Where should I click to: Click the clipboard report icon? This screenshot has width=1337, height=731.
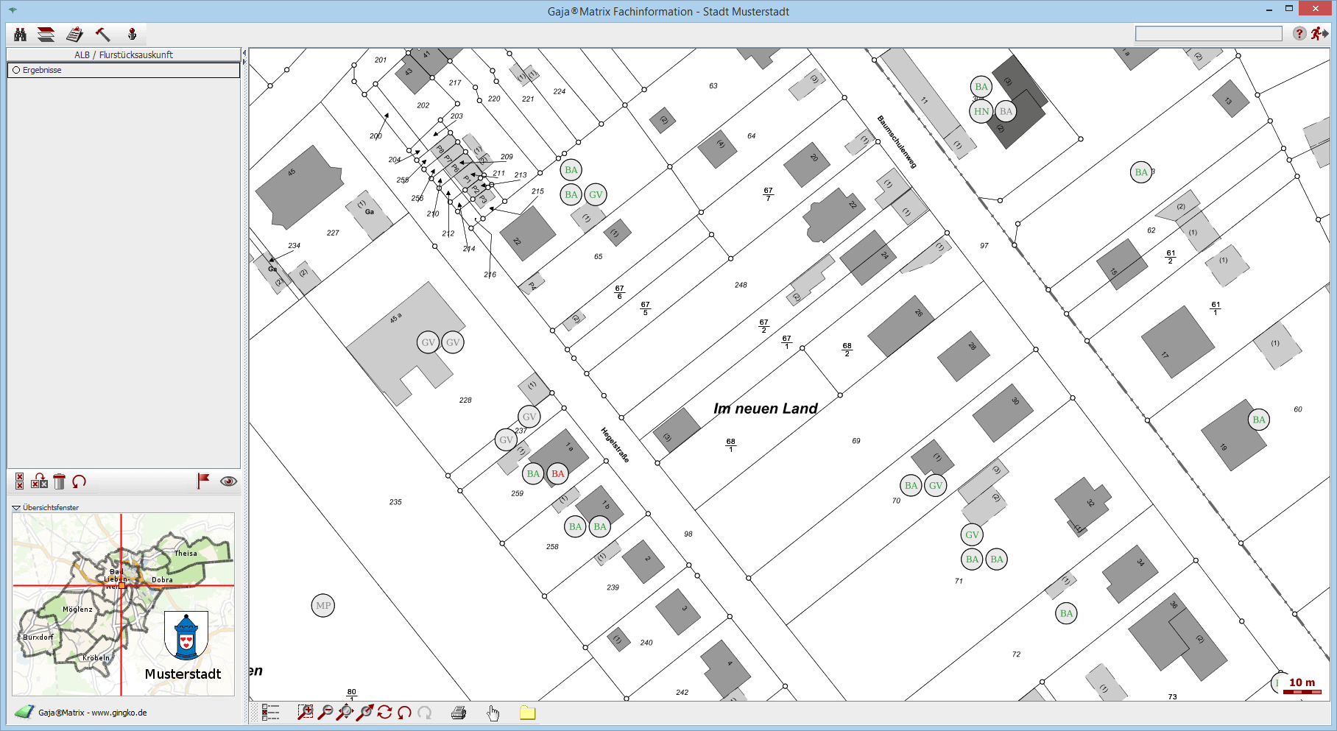coord(74,35)
